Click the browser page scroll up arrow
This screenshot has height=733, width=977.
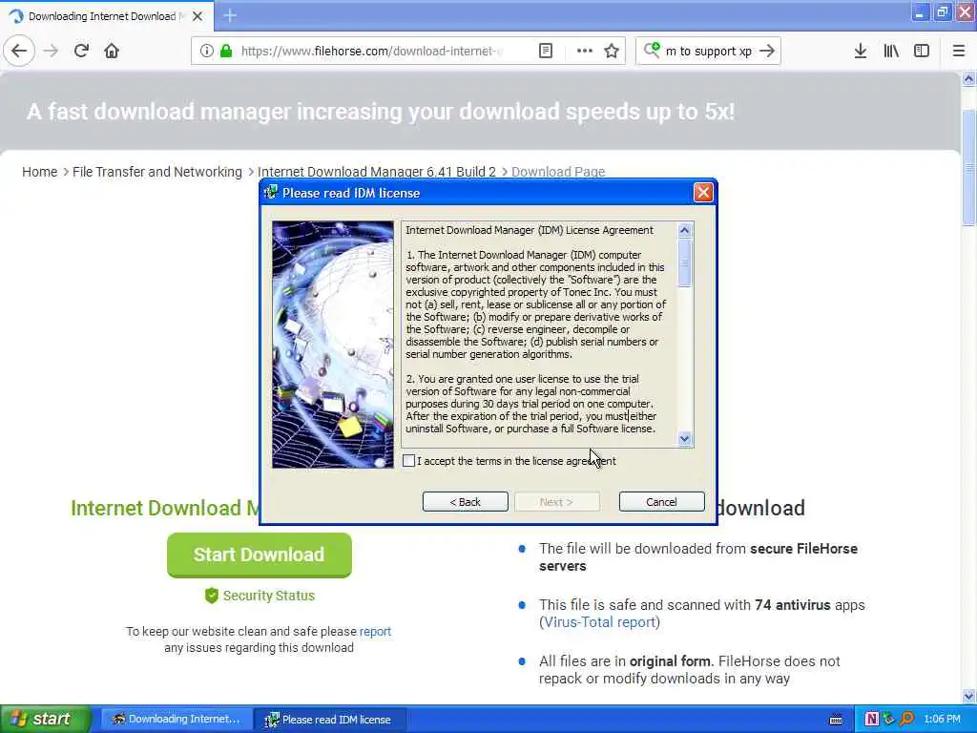tap(968, 79)
